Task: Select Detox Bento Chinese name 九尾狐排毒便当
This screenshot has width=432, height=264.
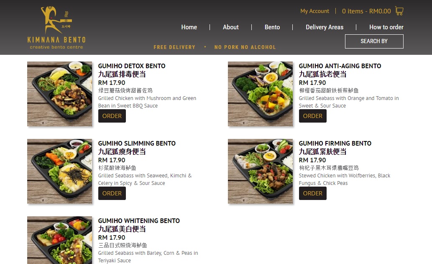Action: (122, 74)
